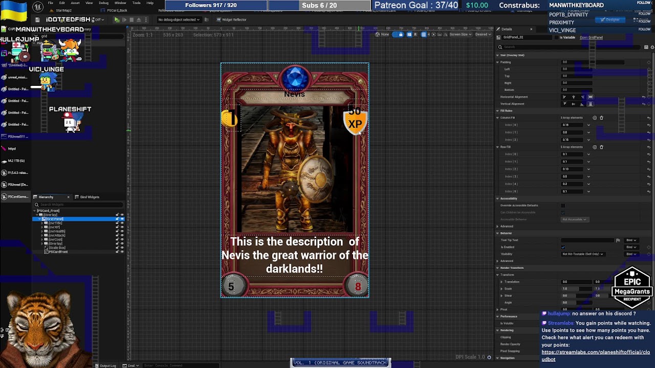Set Horizontal Alignment to Left
The width and height of the screenshot is (655, 368).
pyautogui.click(x=564, y=97)
